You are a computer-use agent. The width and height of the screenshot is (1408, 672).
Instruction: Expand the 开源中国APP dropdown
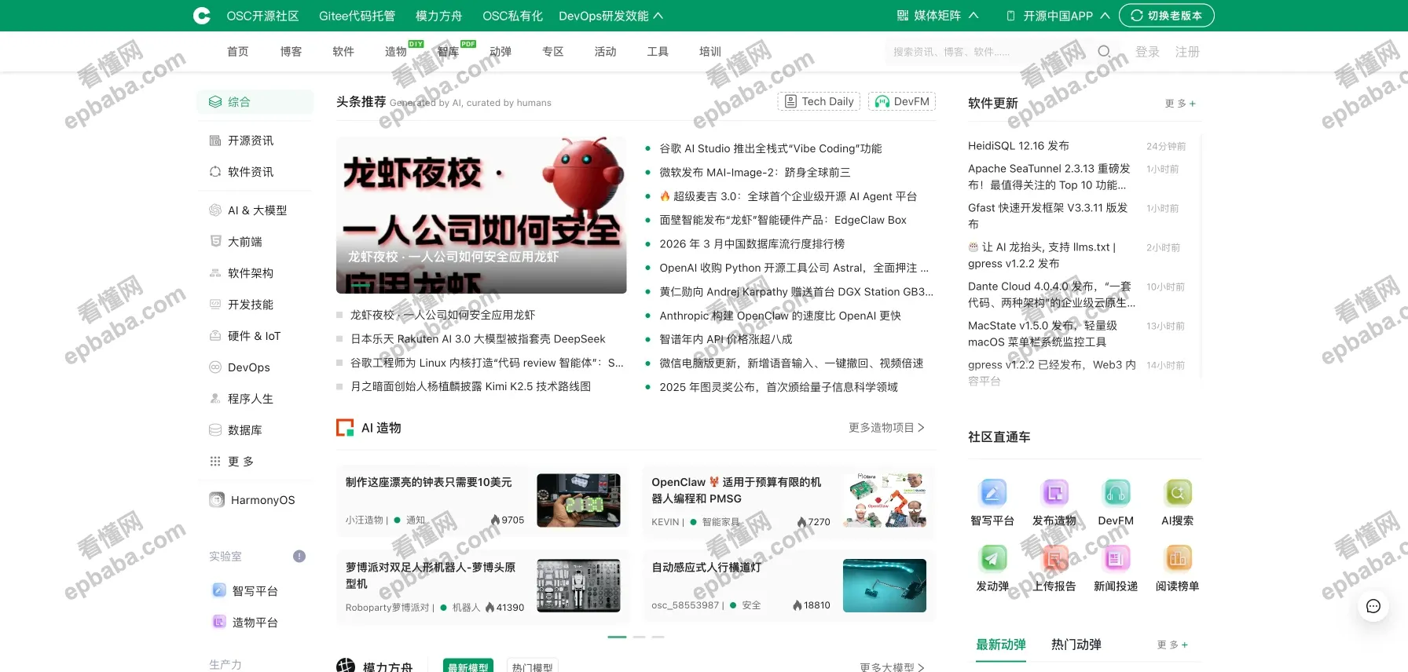tap(1058, 16)
